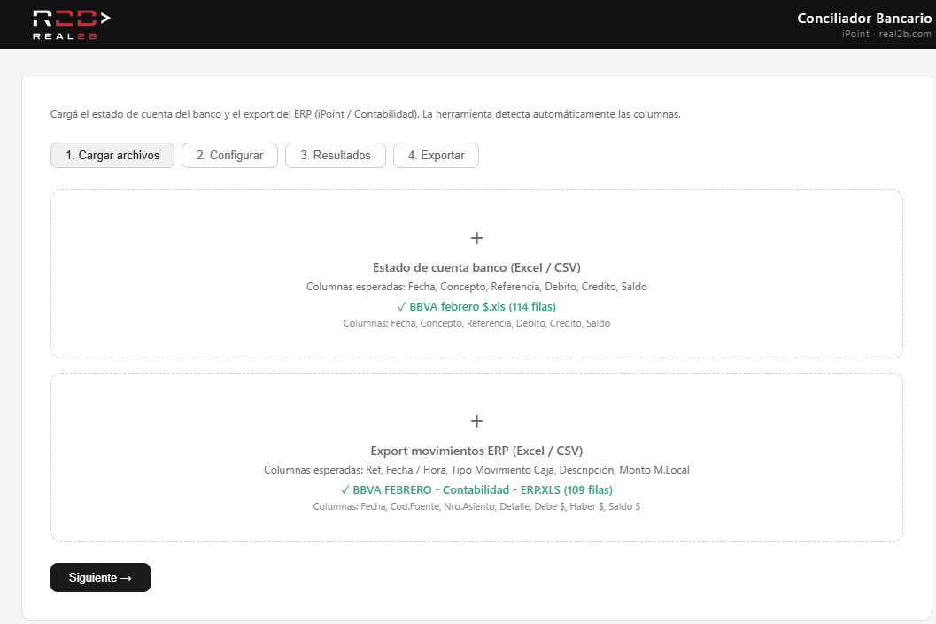936x624 pixels.
Task: Click detected columns line starting 'Columnas: Fecha, Cod.Fuente'
Action: click(x=476, y=506)
